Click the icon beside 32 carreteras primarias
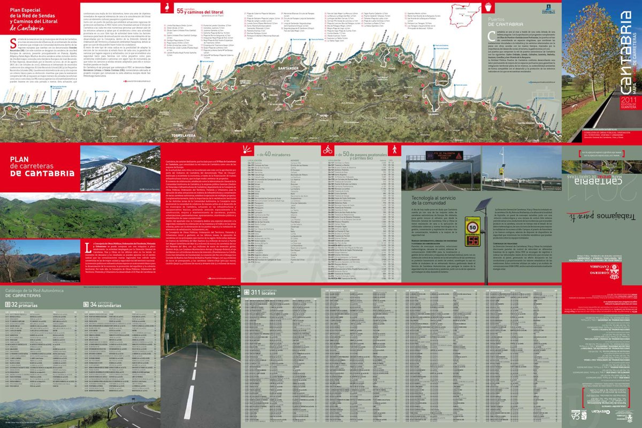 tap(7, 304)
